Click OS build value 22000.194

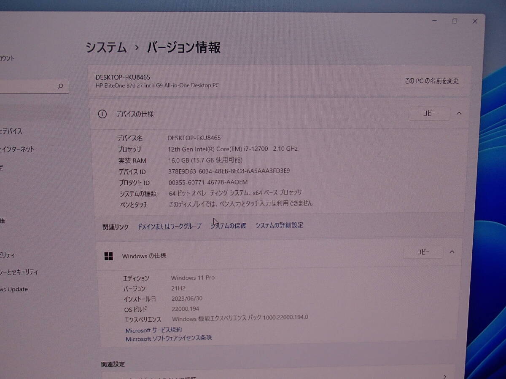pyautogui.click(x=186, y=309)
